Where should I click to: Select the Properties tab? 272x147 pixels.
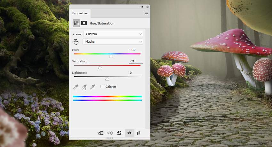(x=80, y=13)
